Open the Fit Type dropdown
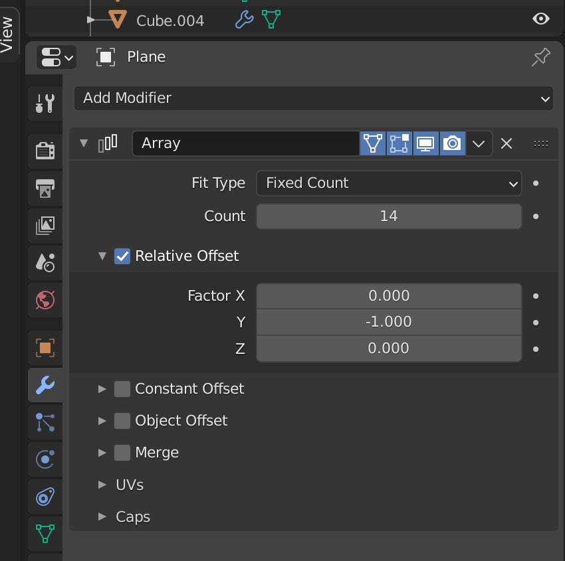 (389, 183)
